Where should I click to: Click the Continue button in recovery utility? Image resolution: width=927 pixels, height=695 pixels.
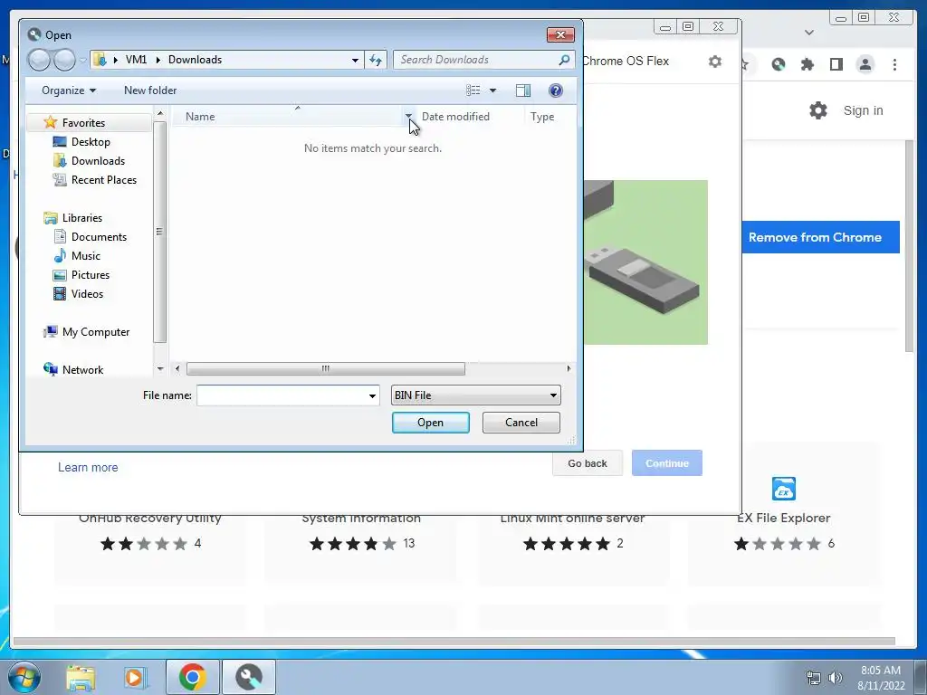667,463
